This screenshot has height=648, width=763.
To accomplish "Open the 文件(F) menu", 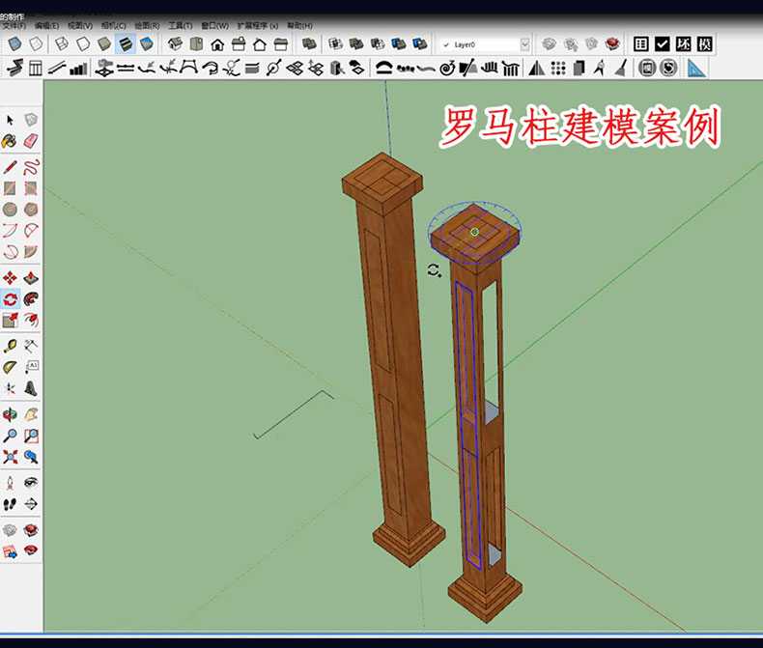I will tap(14, 25).
